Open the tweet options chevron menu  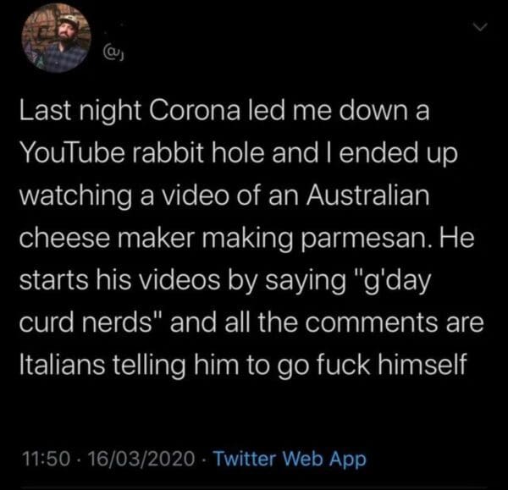(482, 30)
